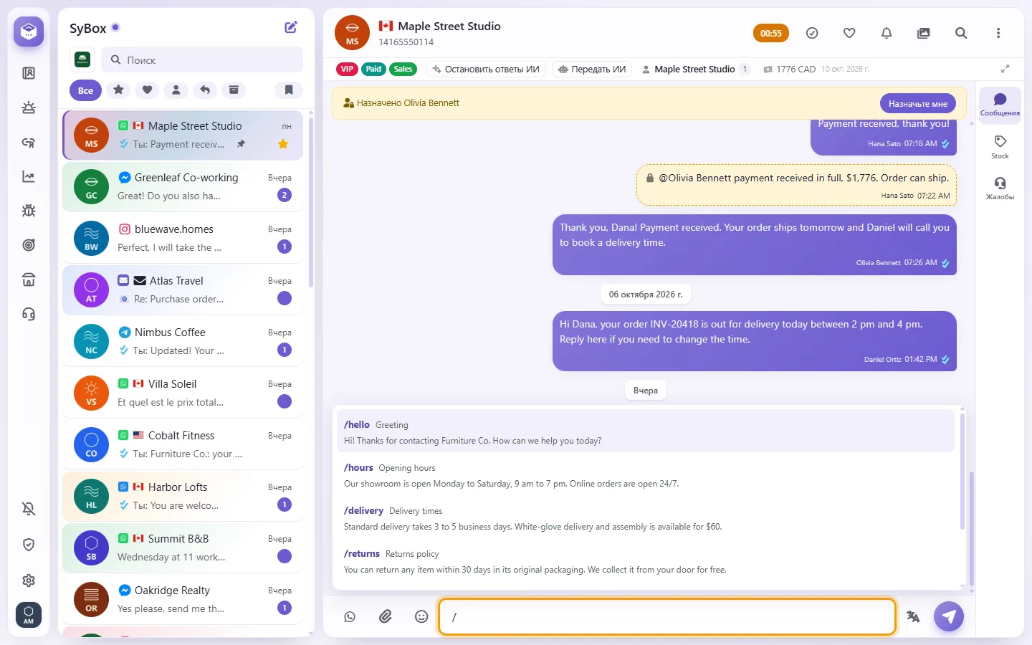Toggle the bookmark filter chip
Viewport: 1032px width, 645px height.
[x=289, y=90]
